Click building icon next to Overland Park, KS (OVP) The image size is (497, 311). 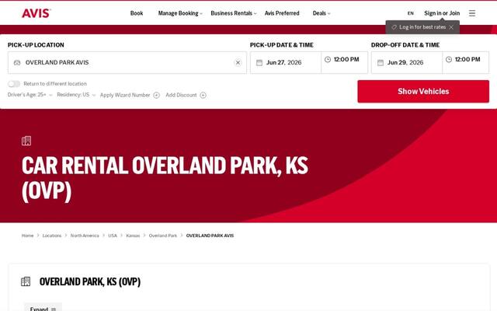(26, 281)
